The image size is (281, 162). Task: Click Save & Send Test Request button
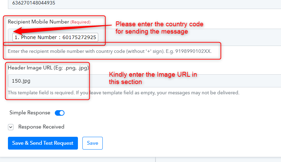(43, 143)
